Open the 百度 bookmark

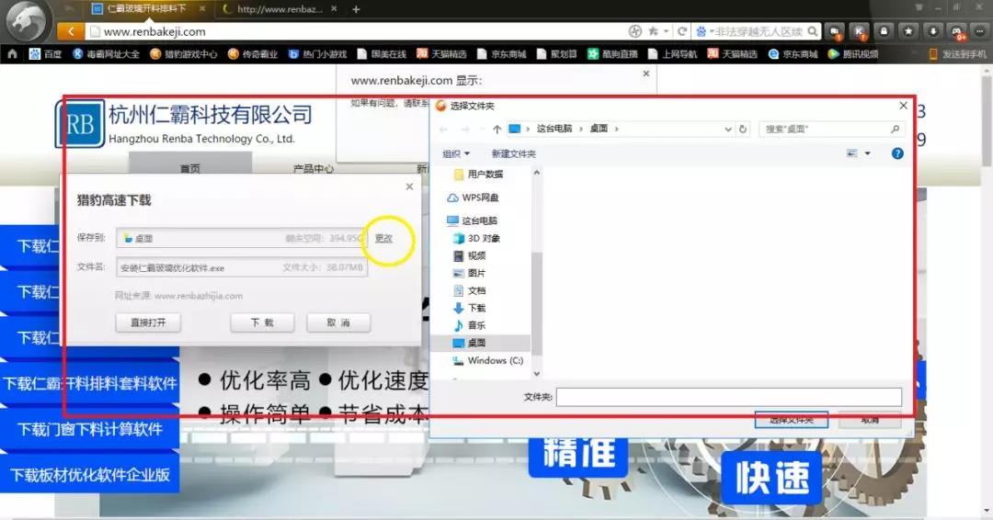click(x=46, y=54)
